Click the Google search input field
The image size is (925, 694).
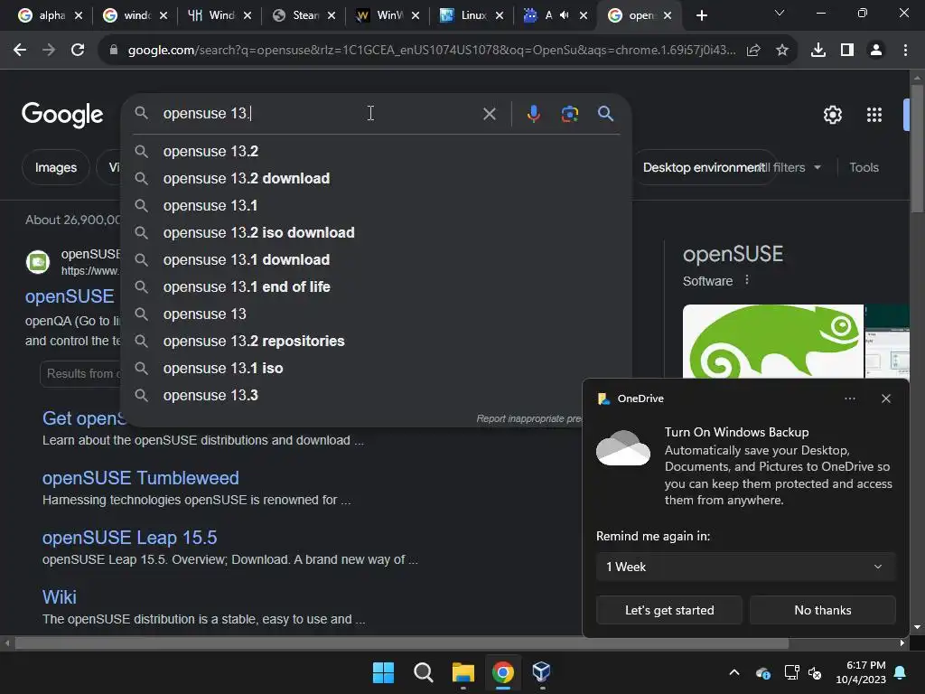[319, 113]
